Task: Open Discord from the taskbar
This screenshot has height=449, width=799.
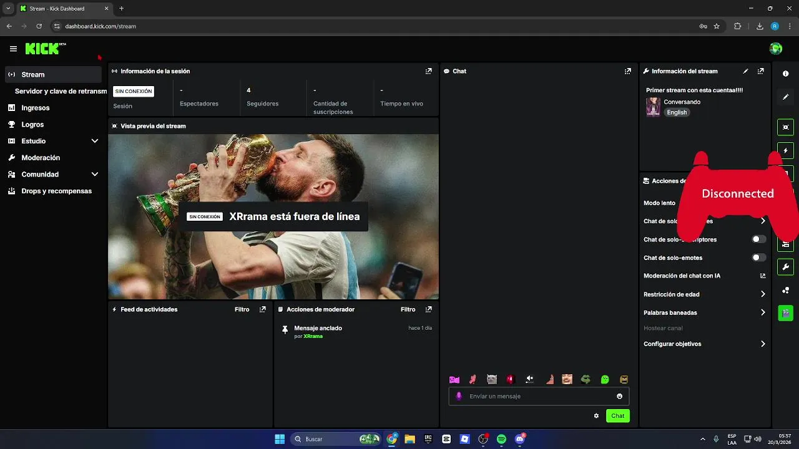Action: point(519,439)
